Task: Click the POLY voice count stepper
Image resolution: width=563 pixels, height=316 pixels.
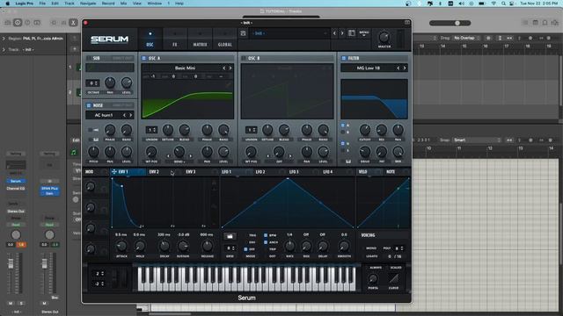Action: tap(398, 248)
